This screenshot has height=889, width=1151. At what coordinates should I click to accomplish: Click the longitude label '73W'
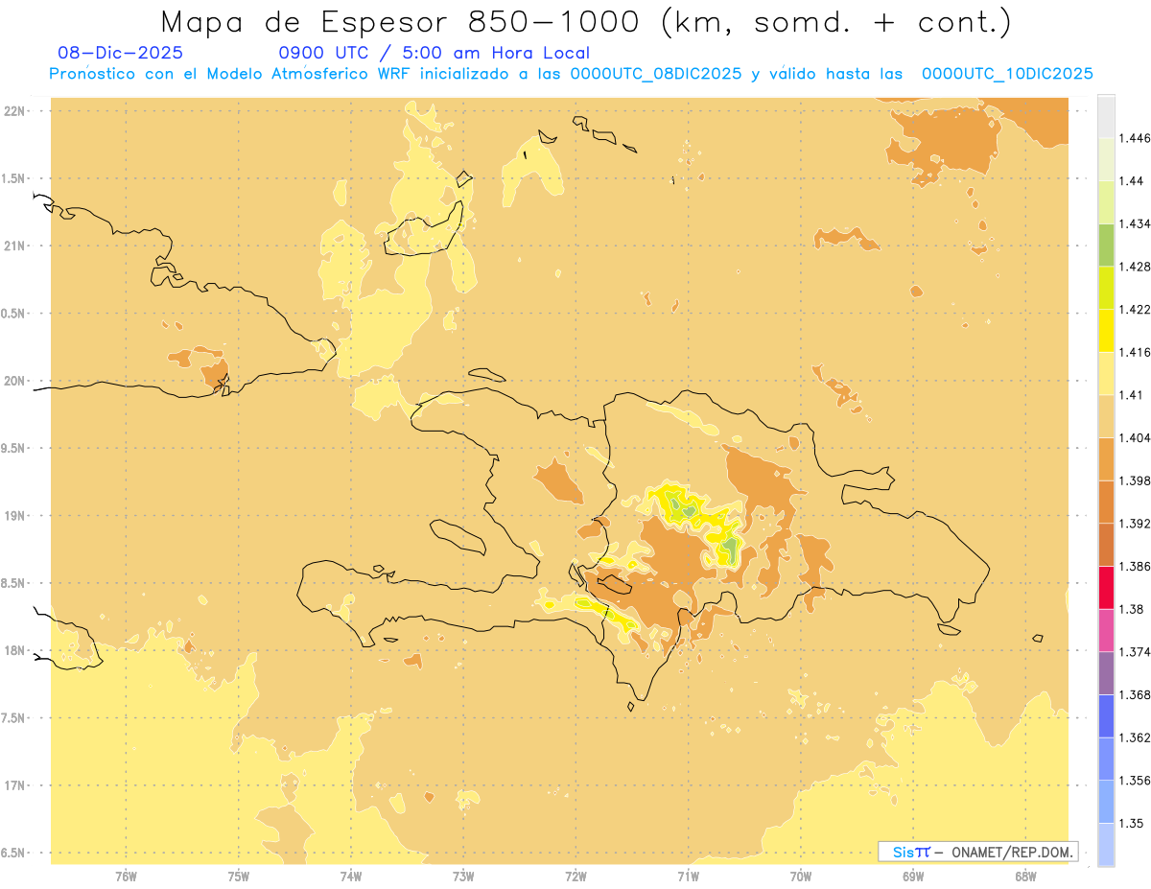463,877
